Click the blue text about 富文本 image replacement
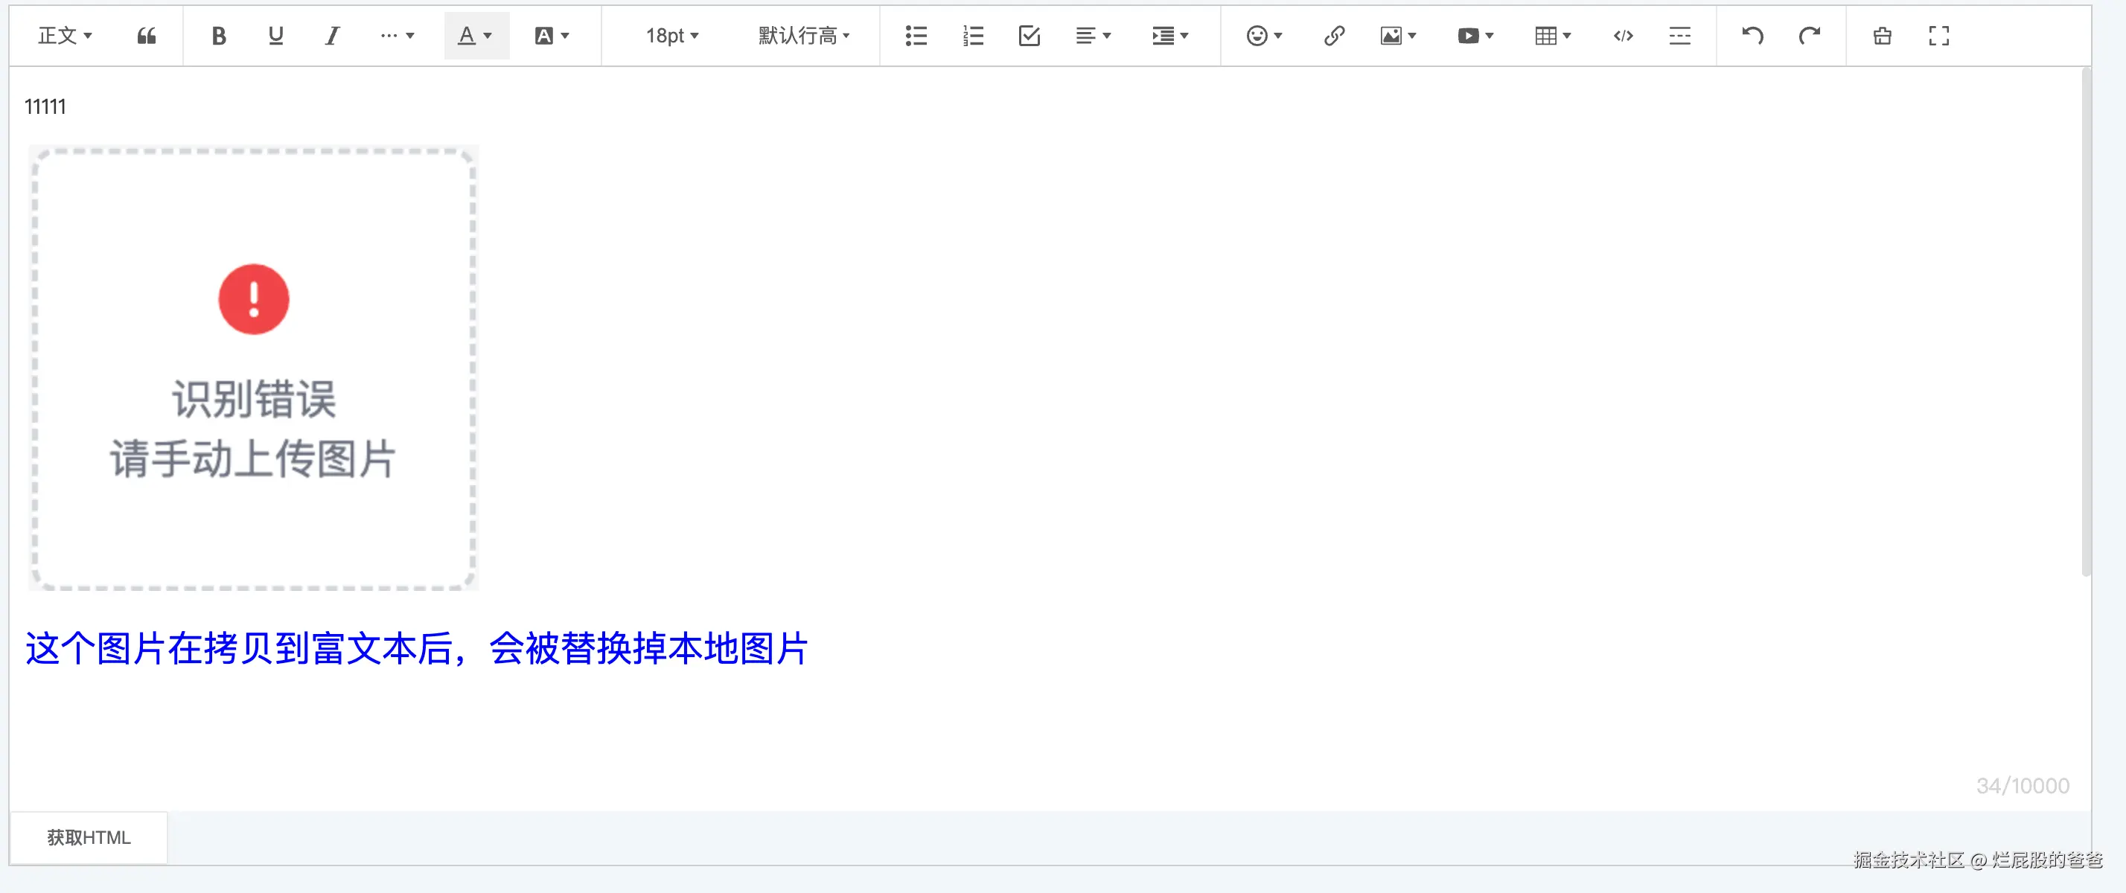Screen dimensions: 2126x893 point(416,649)
